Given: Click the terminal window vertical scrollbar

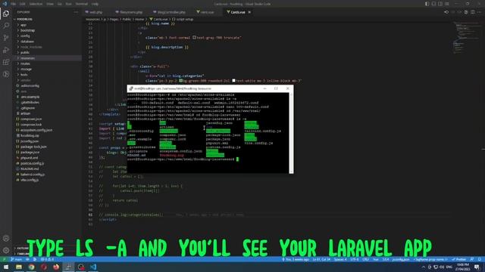Looking at the screenshot, I should pyautogui.click(x=291, y=133).
